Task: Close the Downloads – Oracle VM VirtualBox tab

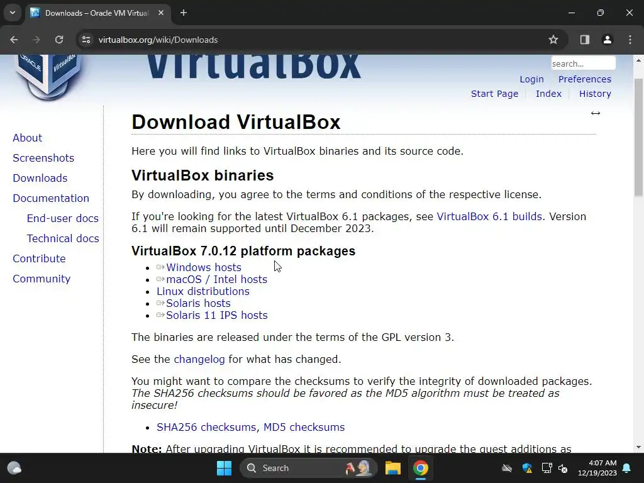Action: 161,13
